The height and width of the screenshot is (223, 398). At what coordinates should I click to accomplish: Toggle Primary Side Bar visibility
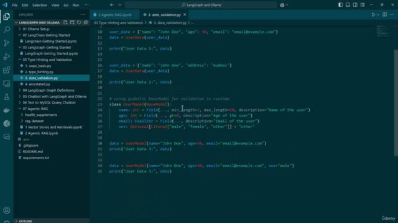pos(340,5)
